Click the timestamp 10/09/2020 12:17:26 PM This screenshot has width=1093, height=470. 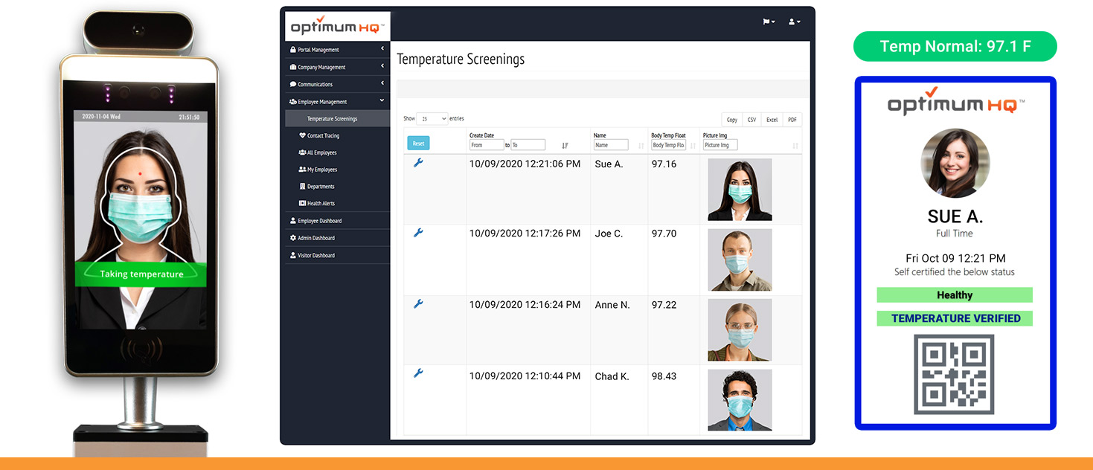(x=525, y=234)
